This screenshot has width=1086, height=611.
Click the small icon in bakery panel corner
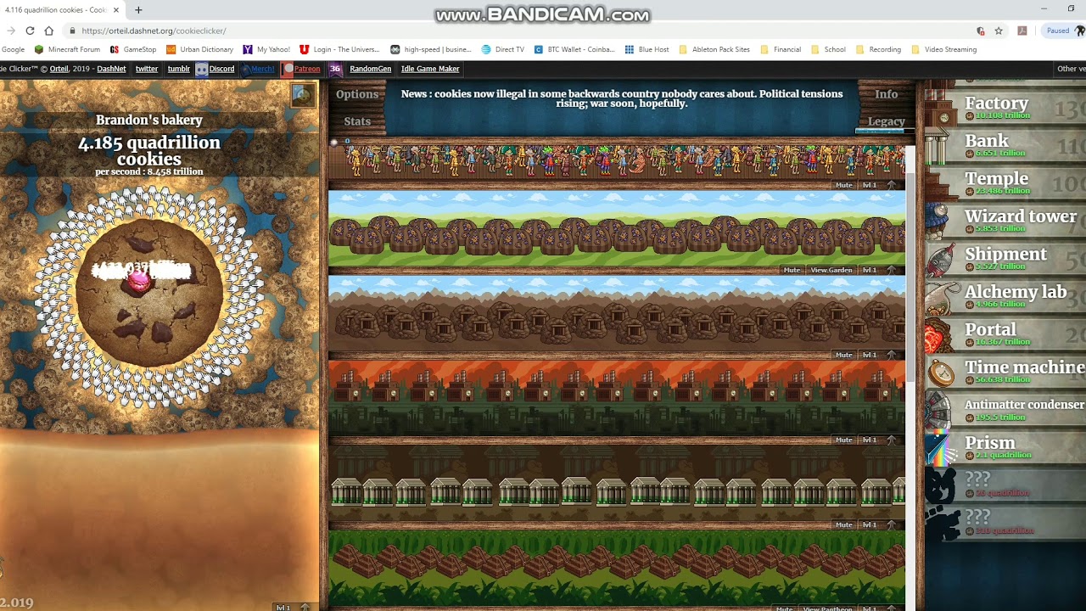(303, 95)
